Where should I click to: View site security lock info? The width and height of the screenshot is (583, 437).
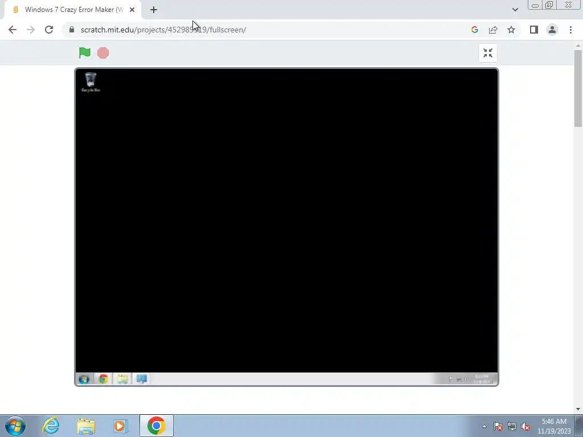72,30
